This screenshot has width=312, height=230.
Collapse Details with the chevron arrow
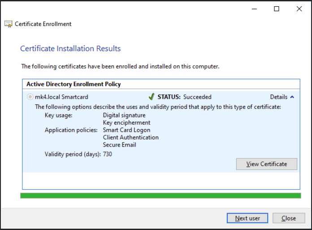tap(292, 97)
